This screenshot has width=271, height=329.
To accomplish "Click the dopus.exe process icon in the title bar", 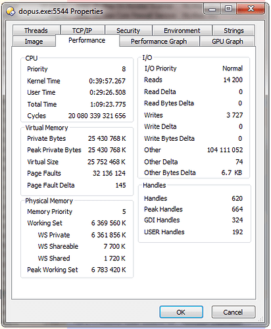I will [11, 11].
